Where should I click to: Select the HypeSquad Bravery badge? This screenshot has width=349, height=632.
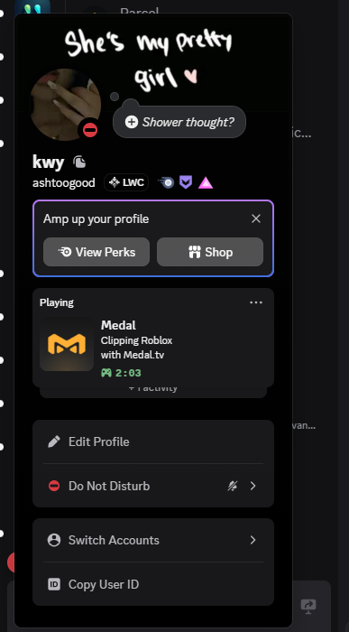click(x=186, y=182)
